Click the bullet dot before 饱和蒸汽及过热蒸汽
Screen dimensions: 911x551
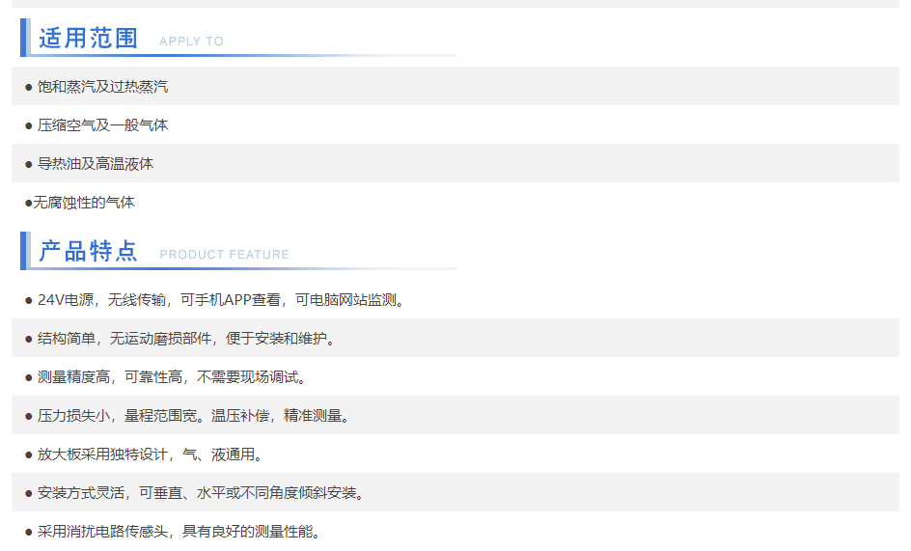29,88
